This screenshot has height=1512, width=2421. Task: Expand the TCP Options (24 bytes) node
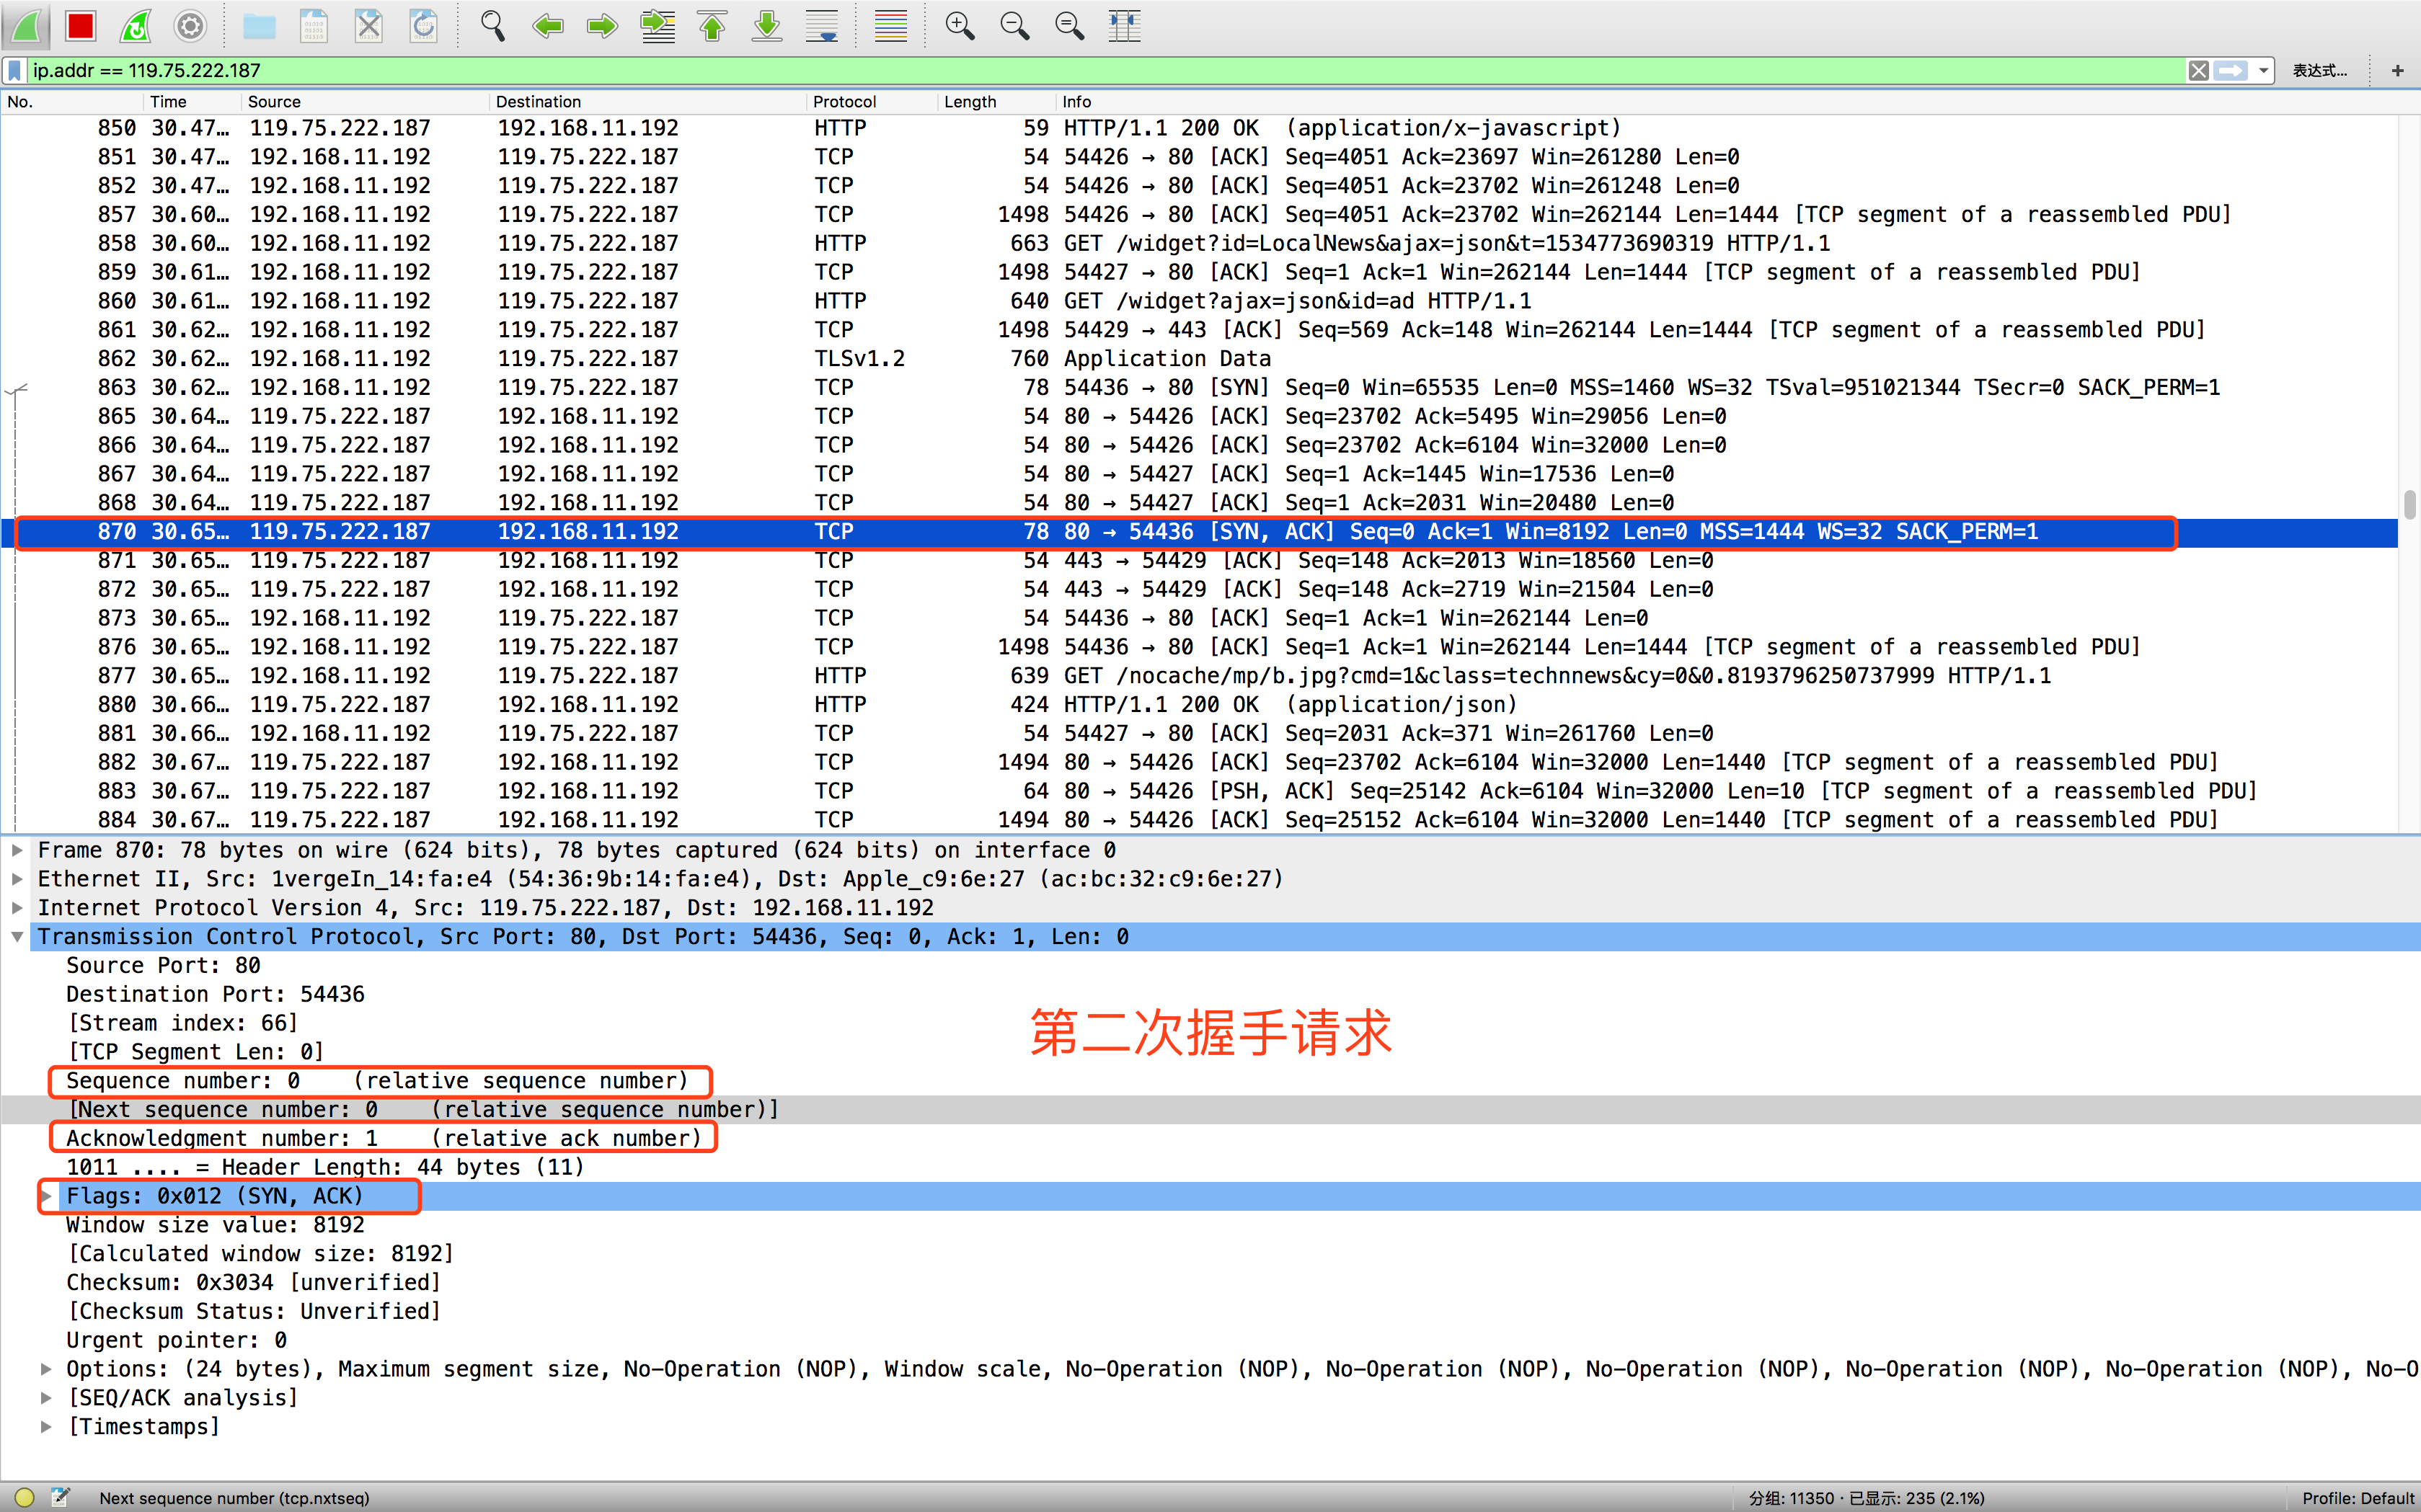(46, 1369)
